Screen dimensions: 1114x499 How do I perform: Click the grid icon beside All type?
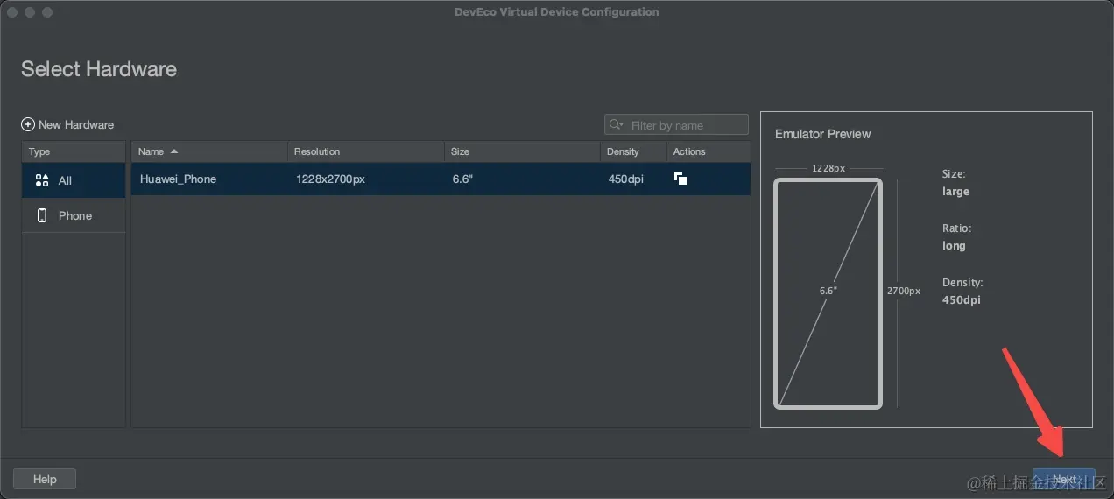[42, 180]
